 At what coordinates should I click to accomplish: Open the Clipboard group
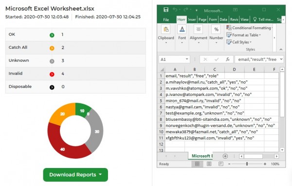pos(166,35)
